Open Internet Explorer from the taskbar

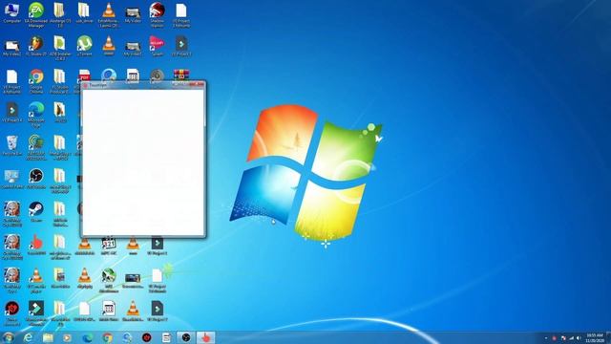28,337
